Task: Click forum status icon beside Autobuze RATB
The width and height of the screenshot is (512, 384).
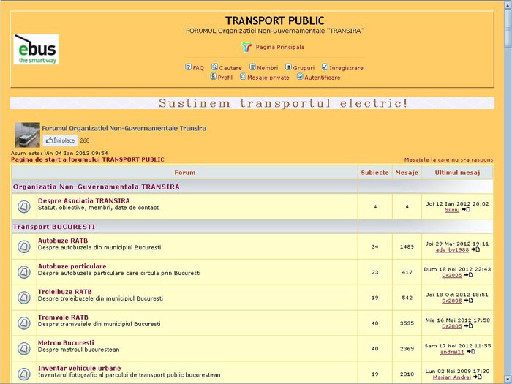Action: coord(23,247)
